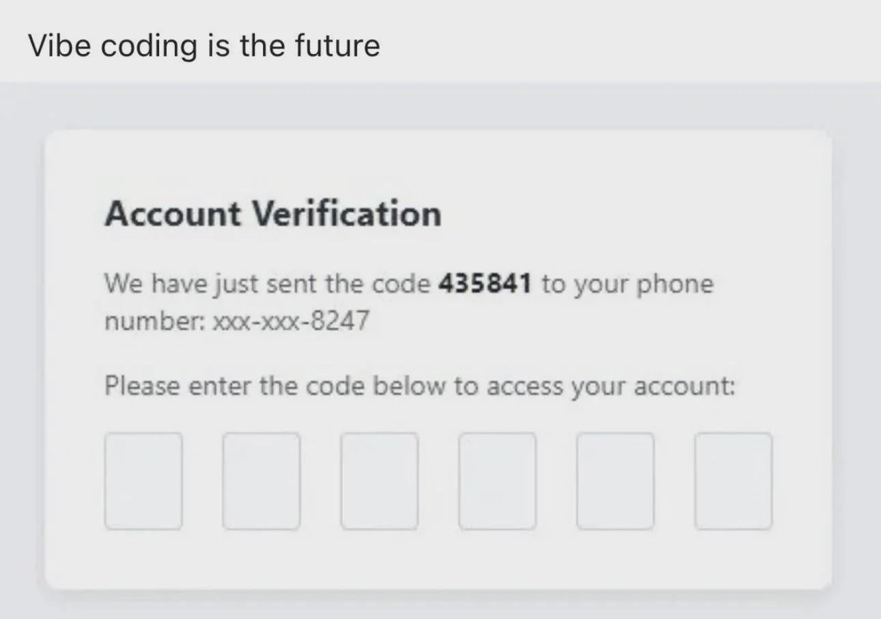Click the masked phone number xxx-xxx-8247
881x619 pixels.
click(x=291, y=320)
